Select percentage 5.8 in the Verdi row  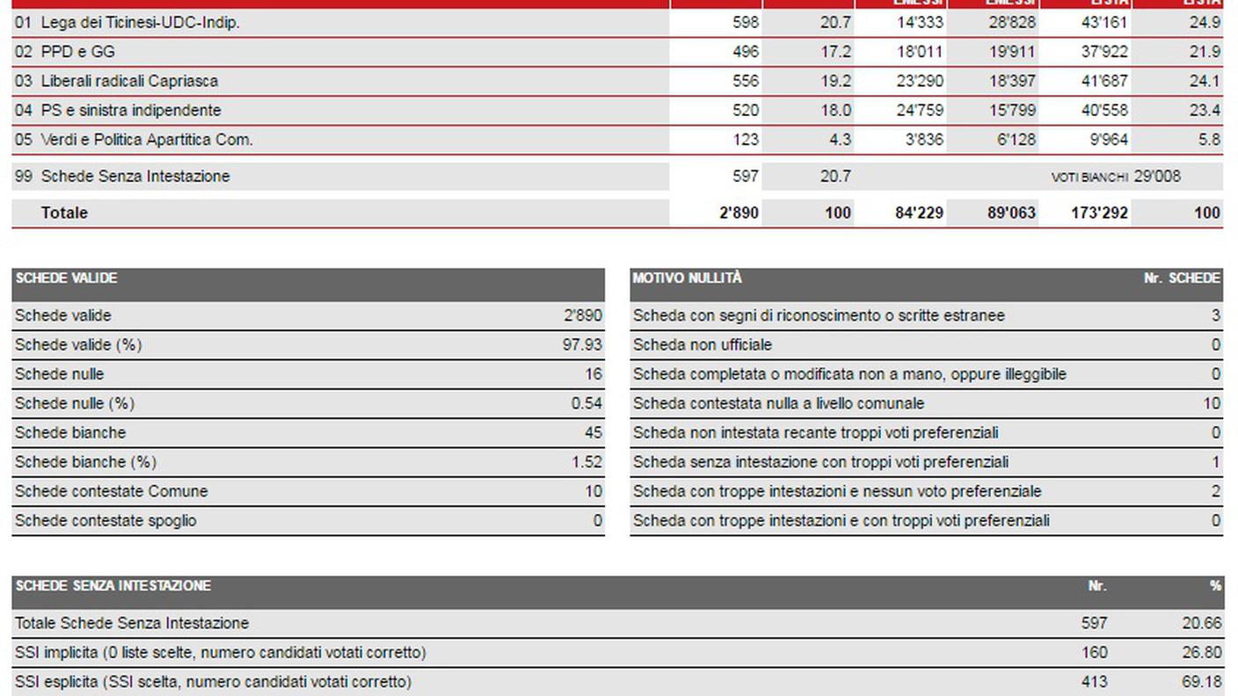pyautogui.click(x=1209, y=140)
